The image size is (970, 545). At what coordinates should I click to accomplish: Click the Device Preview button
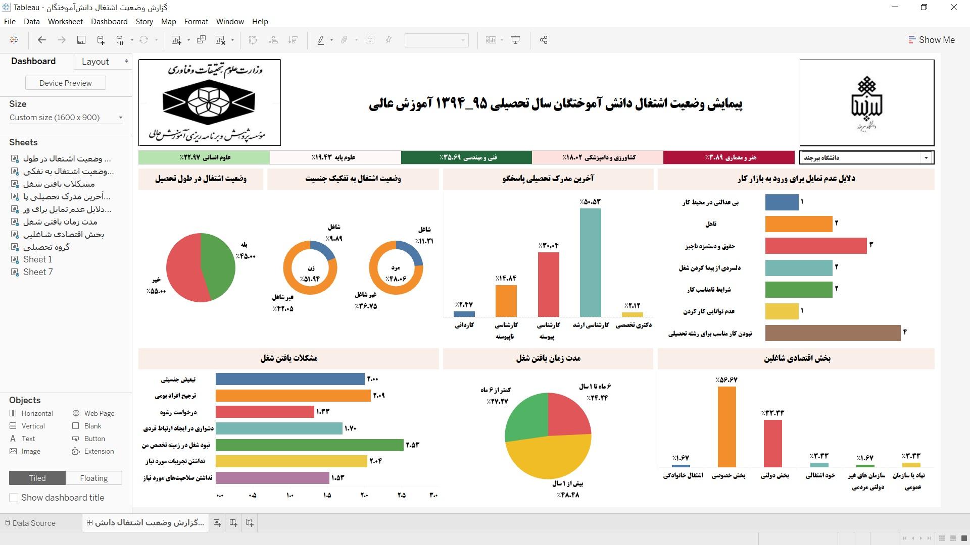coord(66,83)
